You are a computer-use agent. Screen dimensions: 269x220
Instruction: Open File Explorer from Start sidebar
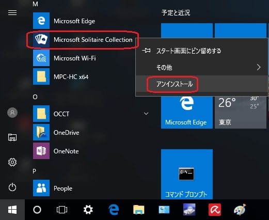click(x=12, y=137)
